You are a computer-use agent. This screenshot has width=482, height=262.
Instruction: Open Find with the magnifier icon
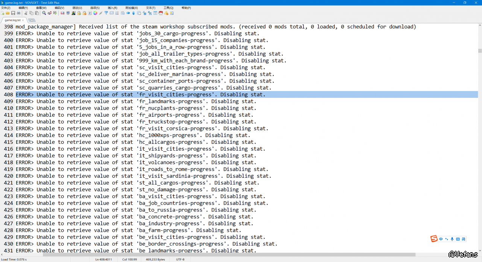coord(44,13)
